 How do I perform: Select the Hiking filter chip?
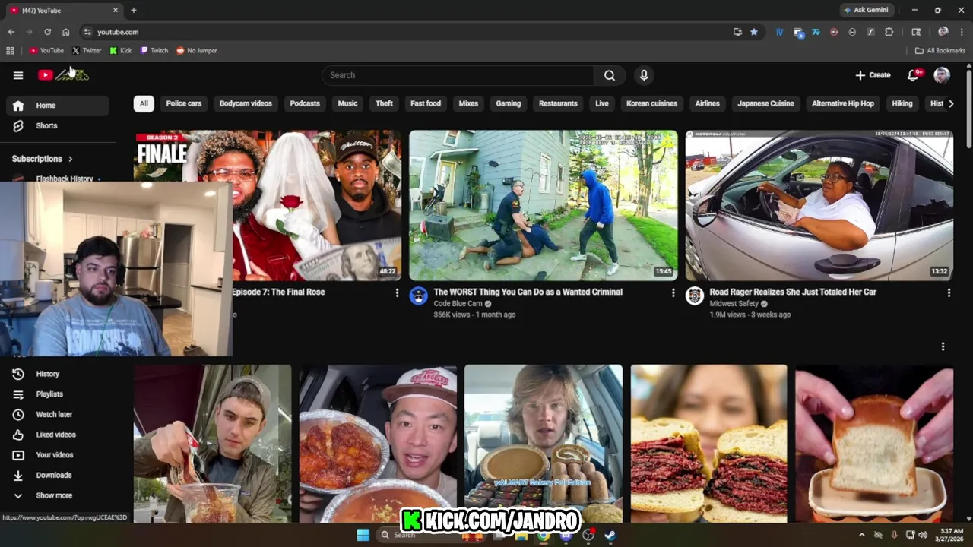[902, 103]
